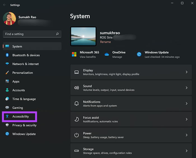Image resolution: width=196 pixels, height=158 pixels.
Task: Click the desktop wallpaper thumbnail
Action: click(x=83, y=36)
